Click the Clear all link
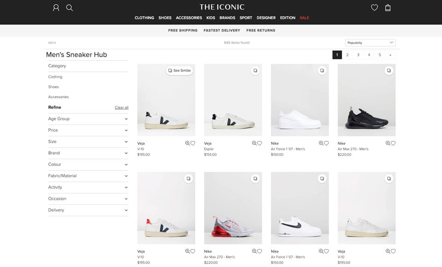 tap(122, 107)
